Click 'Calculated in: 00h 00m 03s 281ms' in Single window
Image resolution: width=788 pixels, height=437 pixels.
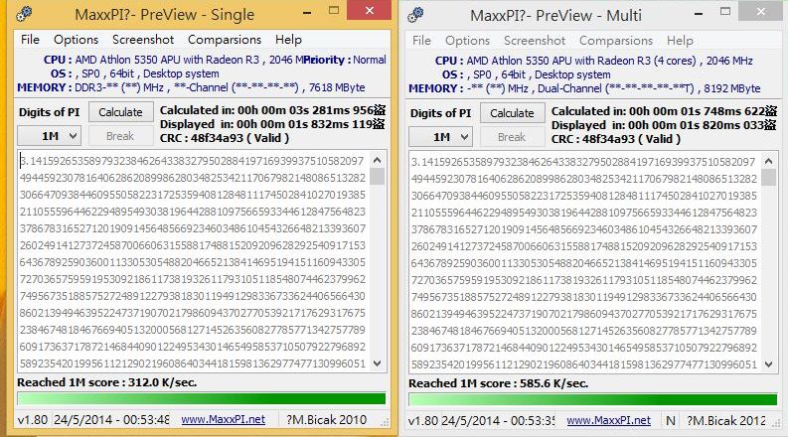(272, 110)
